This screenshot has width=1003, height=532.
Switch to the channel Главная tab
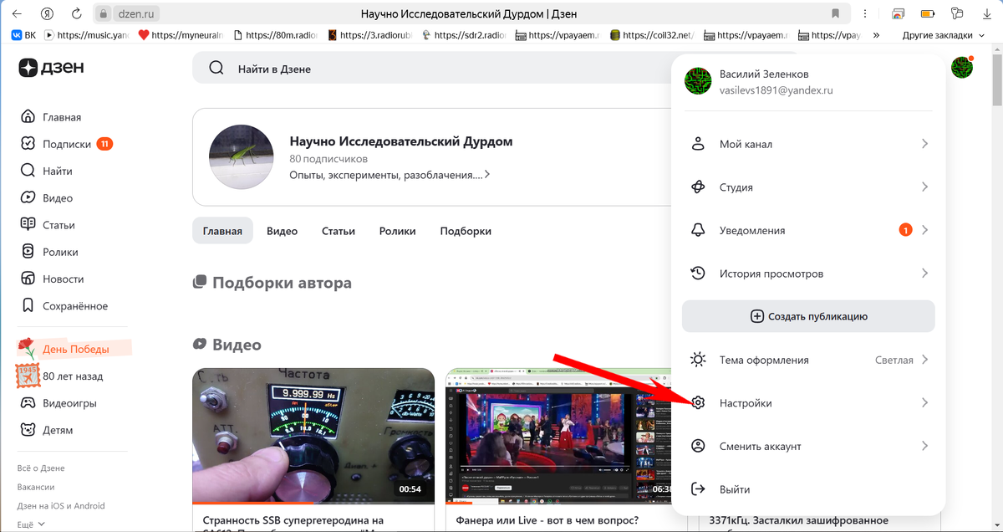pos(222,231)
